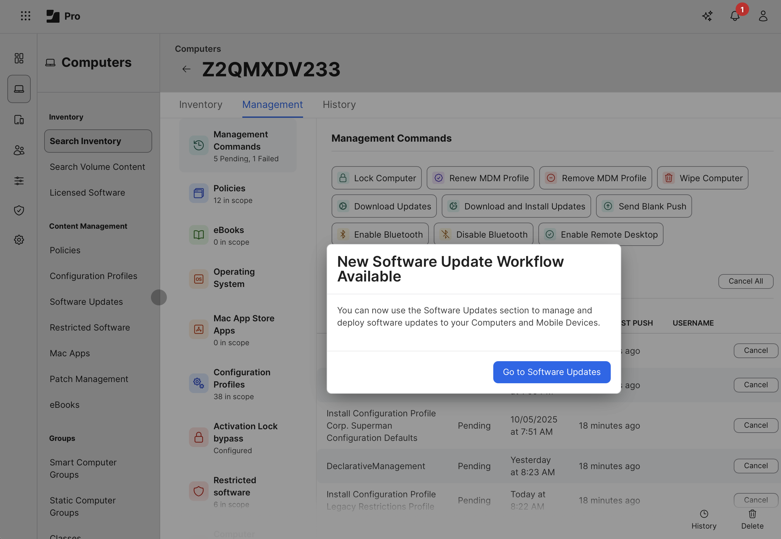This screenshot has width=781, height=539.
Task: Cancel the DeclarativeManagement pending command
Action: (755, 466)
